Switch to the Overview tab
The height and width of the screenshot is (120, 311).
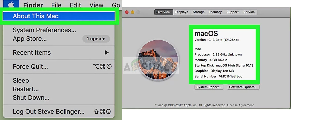[x=163, y=12]
